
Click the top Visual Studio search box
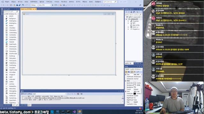pos(110,2)
